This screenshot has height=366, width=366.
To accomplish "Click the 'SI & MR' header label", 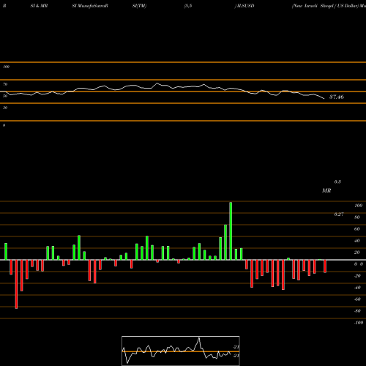I will coord(39,6).
